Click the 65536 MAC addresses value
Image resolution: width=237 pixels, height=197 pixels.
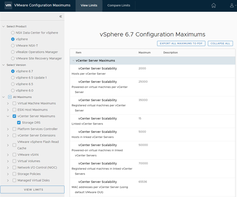click(143, 182)
